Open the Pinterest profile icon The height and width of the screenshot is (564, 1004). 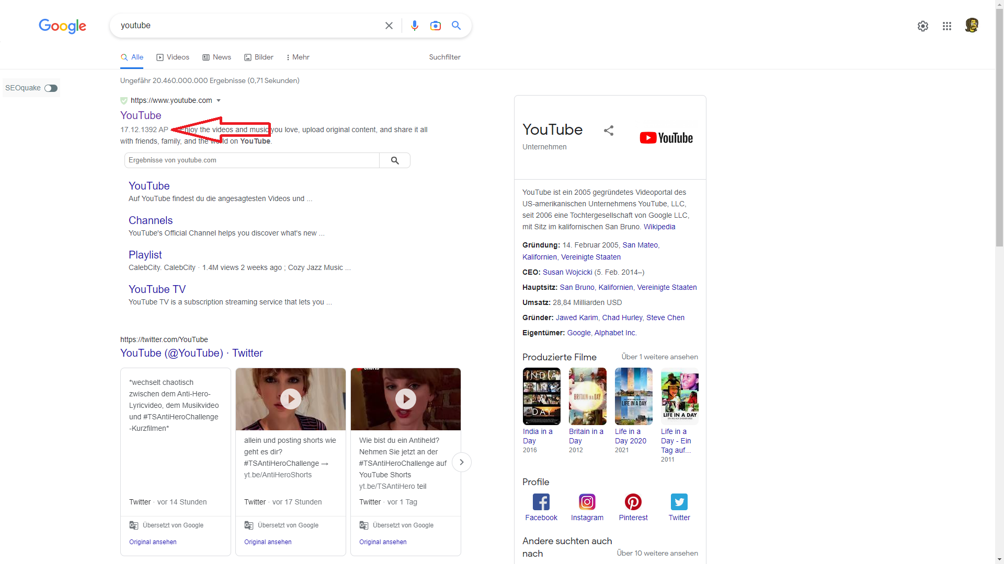[x=633, y=502]
